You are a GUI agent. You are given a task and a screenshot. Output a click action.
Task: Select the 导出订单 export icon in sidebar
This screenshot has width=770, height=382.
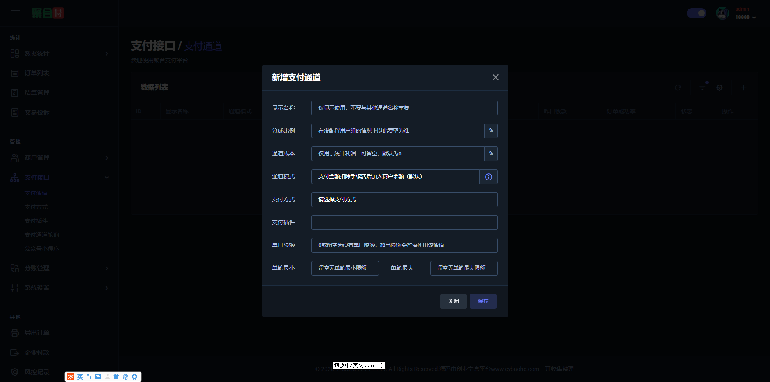pos(15,333)
